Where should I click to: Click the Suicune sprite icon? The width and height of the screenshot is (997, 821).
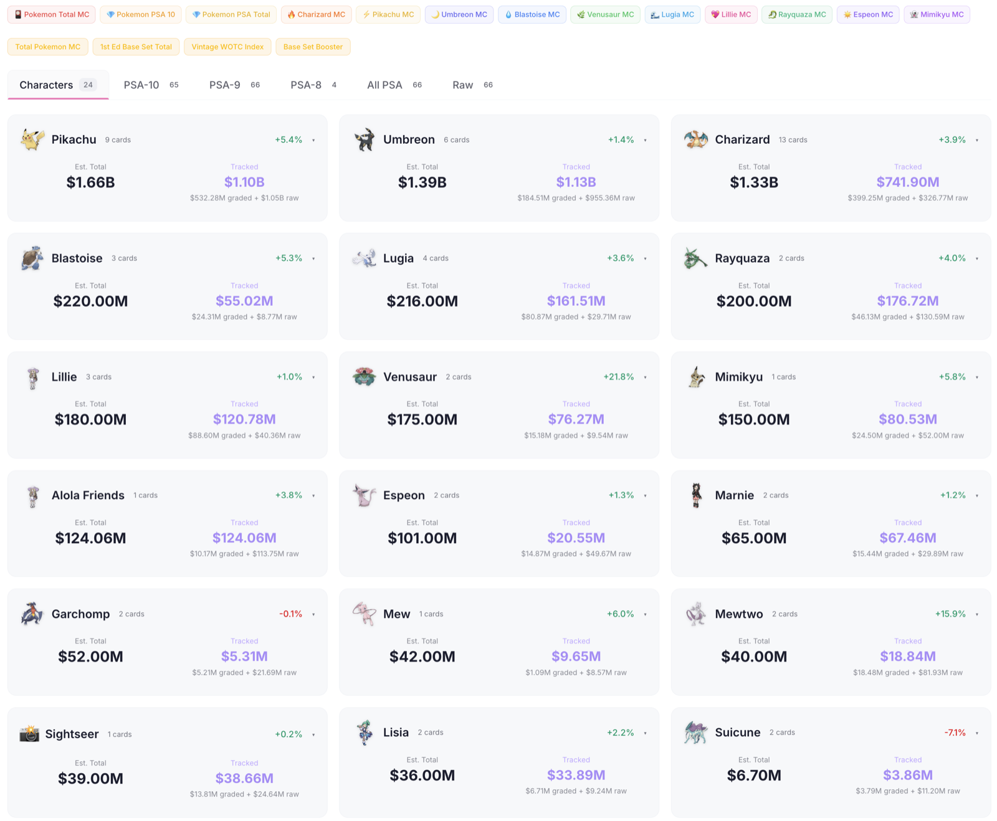click(696, 733)
